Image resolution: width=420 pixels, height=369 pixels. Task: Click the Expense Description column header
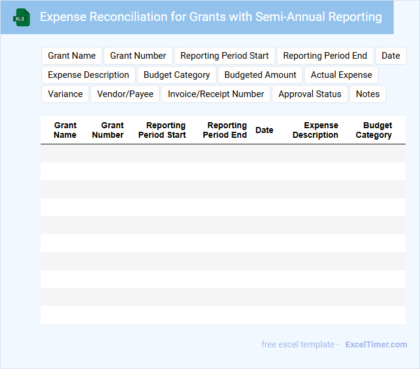[x=315, y=130]
